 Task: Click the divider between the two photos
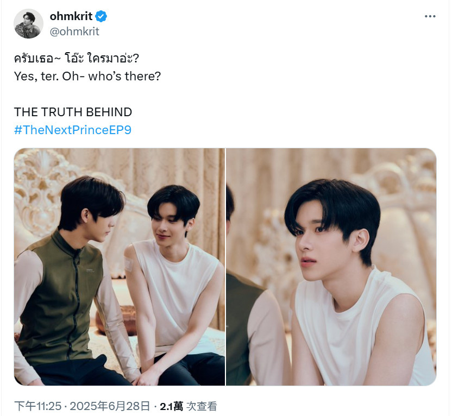click(x=225, y=267)
